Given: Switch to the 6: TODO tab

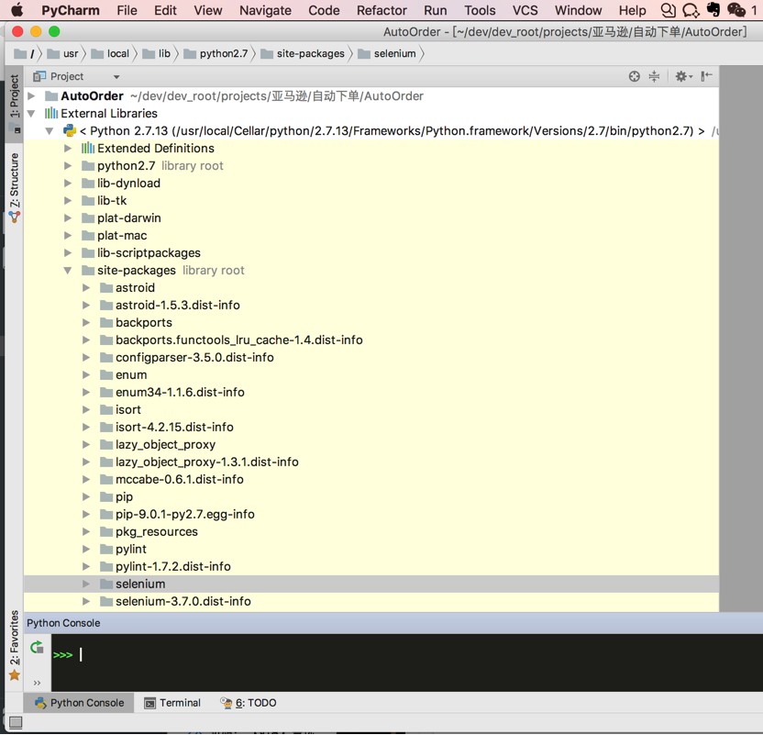Looking at the screenshot, I should pyautogui.click(x=249, y=703).
